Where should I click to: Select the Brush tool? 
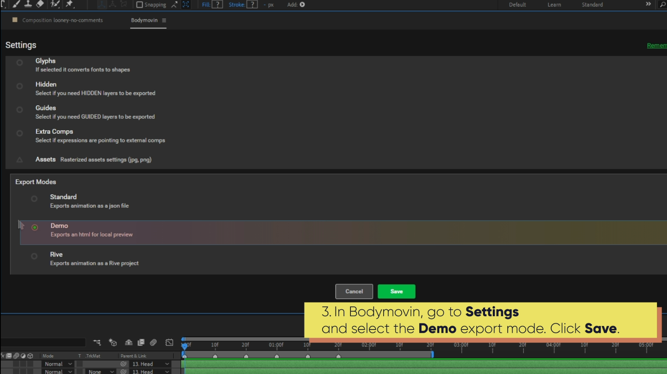[16, 4]
